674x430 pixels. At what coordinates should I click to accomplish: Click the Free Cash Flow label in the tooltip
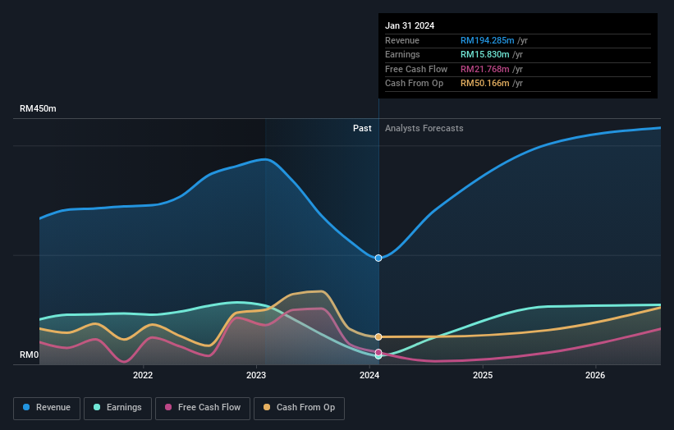click(416, 69)
